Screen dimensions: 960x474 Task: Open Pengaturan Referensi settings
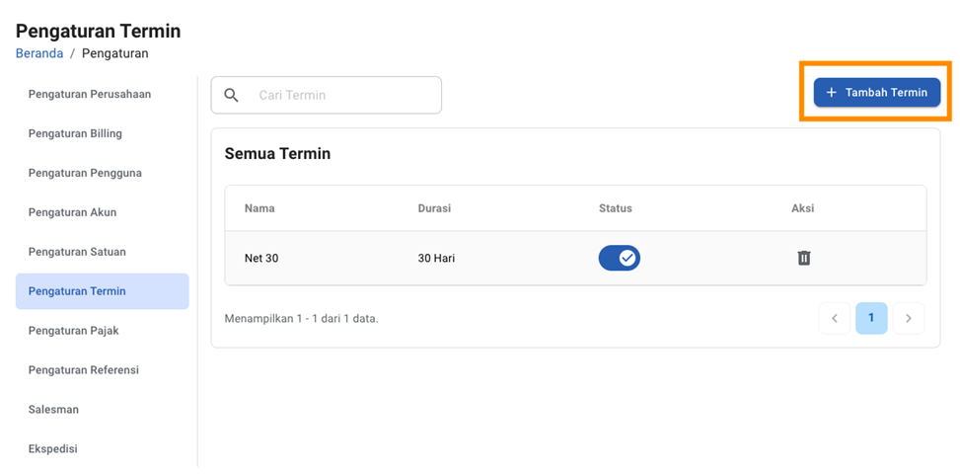tap(84, 370)
